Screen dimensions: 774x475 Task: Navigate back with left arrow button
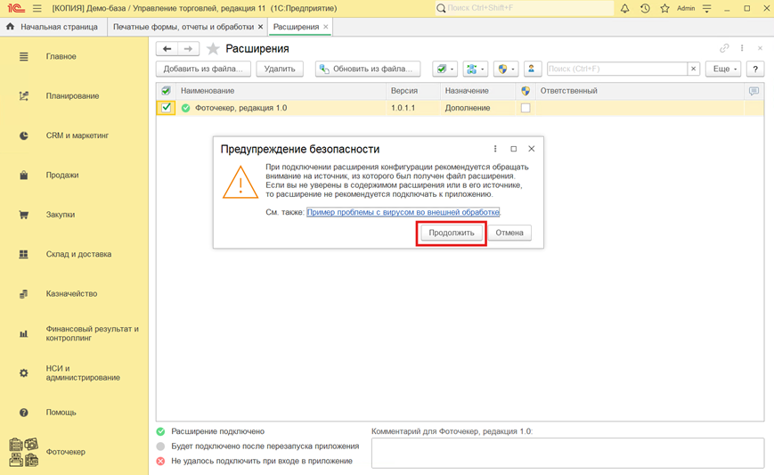click(167, 49)
